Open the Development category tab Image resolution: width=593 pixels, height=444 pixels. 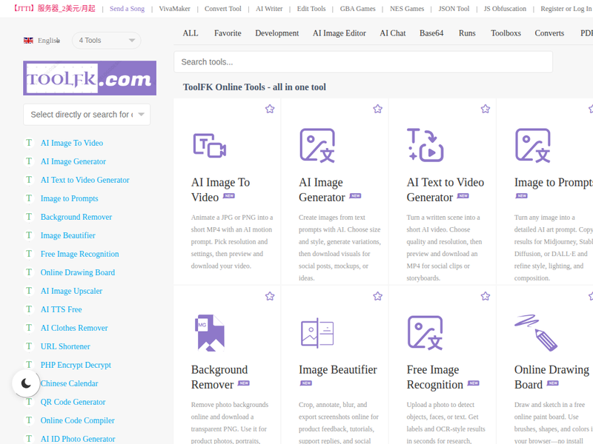point(276,33)
